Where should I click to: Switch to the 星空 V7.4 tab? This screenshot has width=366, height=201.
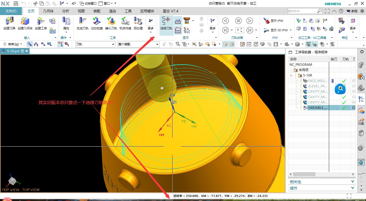click(x=171, y=11)
